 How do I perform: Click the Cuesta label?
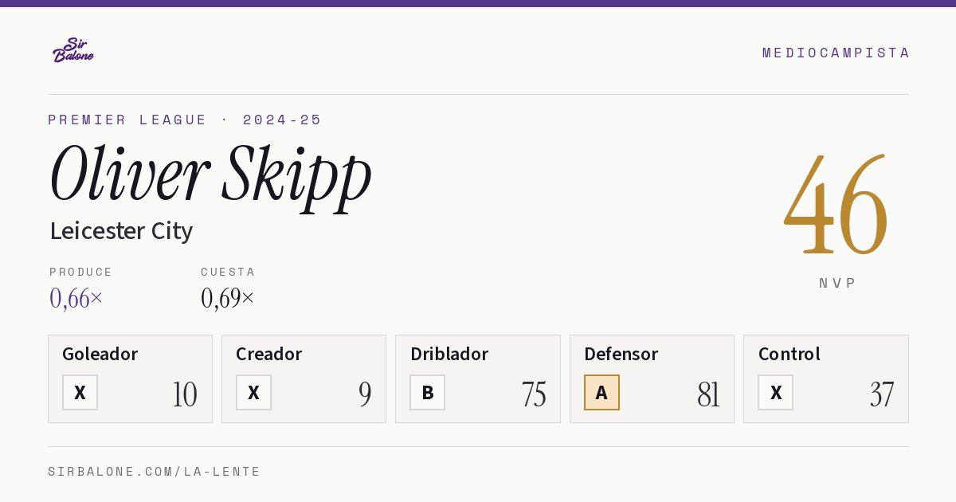tap(228, 272)
